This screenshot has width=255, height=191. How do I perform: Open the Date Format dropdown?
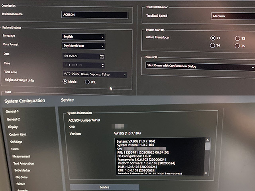pos(83,46)
